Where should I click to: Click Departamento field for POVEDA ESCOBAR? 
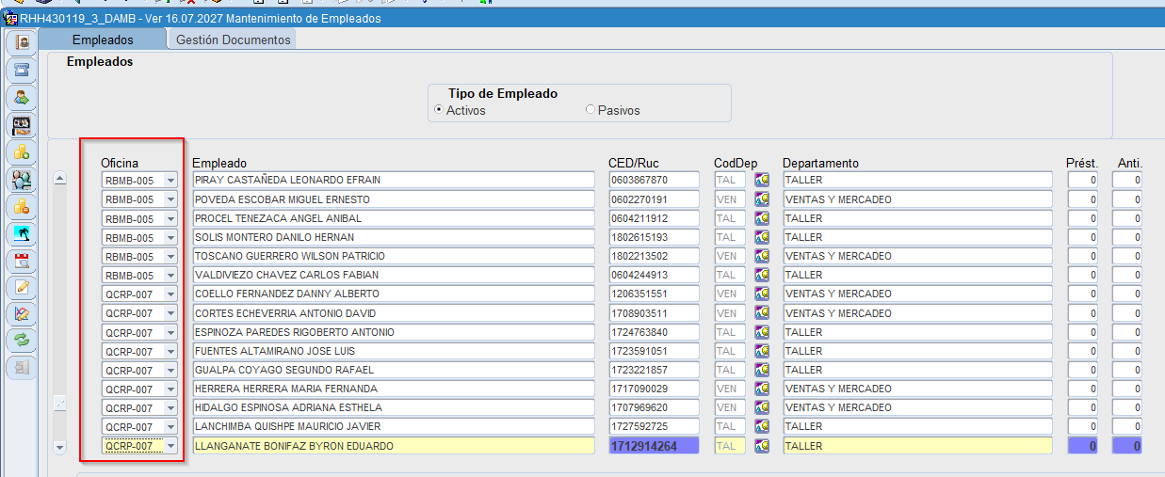tap(917, 199)
